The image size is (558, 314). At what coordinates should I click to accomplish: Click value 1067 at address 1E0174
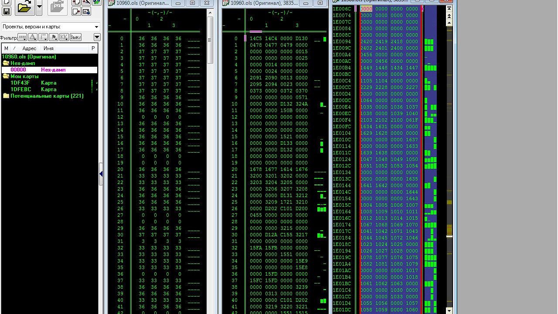[367, 225]
